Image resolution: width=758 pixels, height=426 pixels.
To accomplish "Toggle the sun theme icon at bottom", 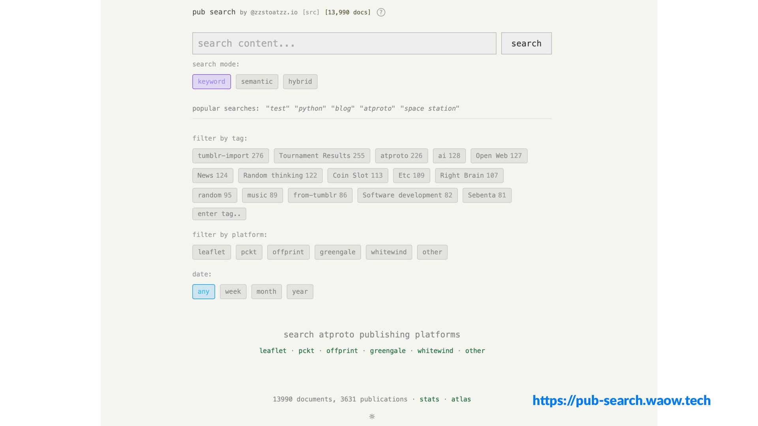I will tap(371, 417).
